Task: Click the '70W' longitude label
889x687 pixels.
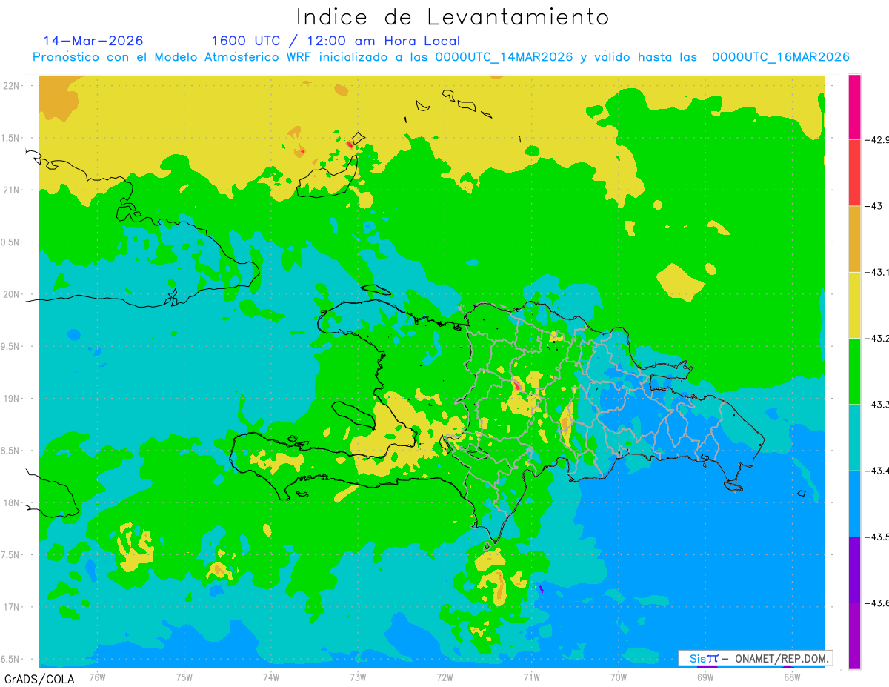Action: point(618,676)
